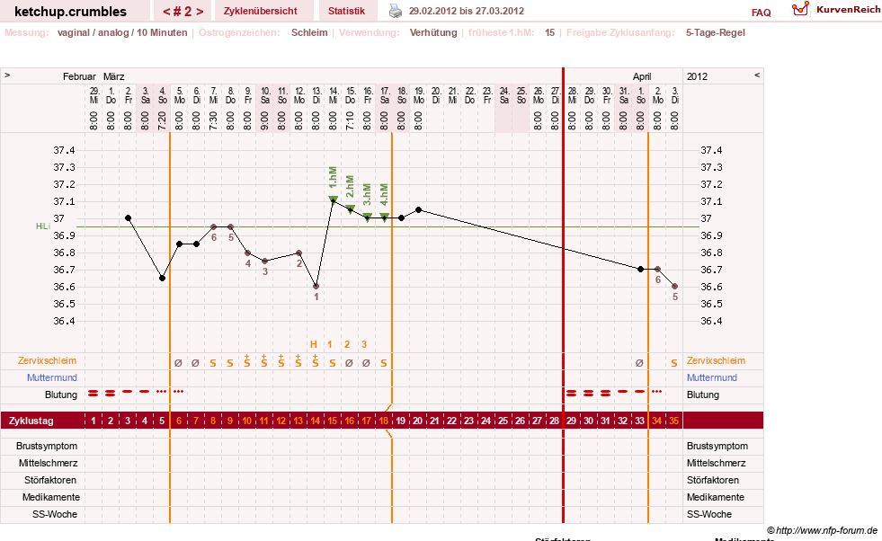This screenshot has width=882, height=541.
Task: Click the temperature point on cycle day 3
Action: click(129, 217)
